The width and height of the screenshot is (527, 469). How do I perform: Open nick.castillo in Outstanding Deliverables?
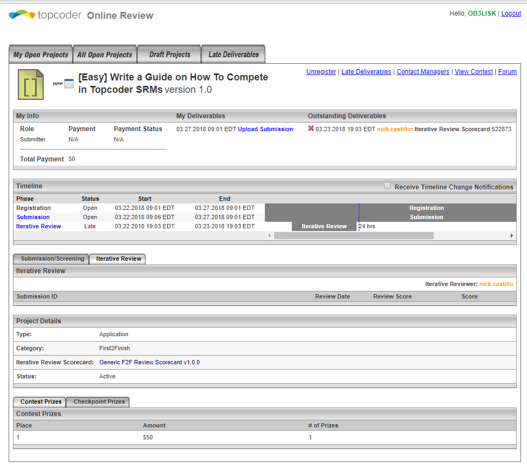pyautogui.click(x=394, y=129)
